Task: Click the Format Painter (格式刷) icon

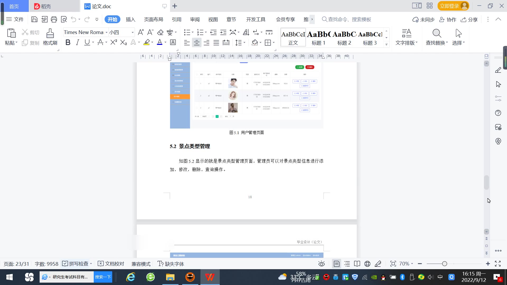Action: [x=50, y=34]
